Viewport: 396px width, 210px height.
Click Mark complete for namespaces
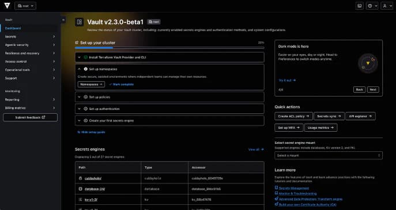[122, 85]
